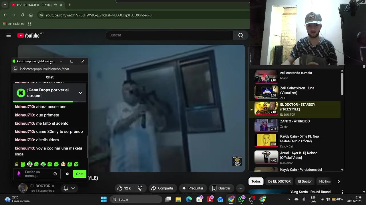This screenshot has height=205, width=366.
Task: Open Aplicaciones bookmark shortcut
Action: pos(13,24)
